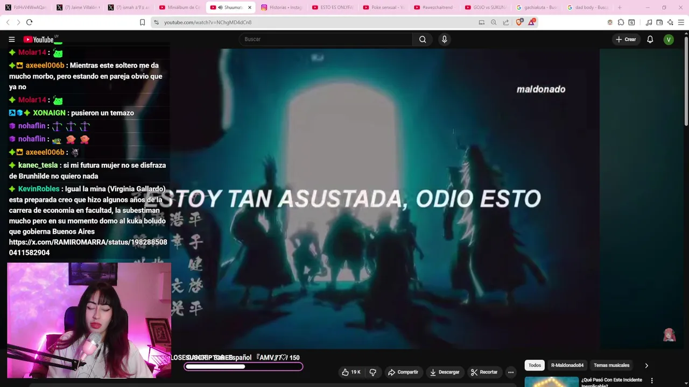Select the Todos filter chip
This screenshot has width=689, height=387.
535,365
